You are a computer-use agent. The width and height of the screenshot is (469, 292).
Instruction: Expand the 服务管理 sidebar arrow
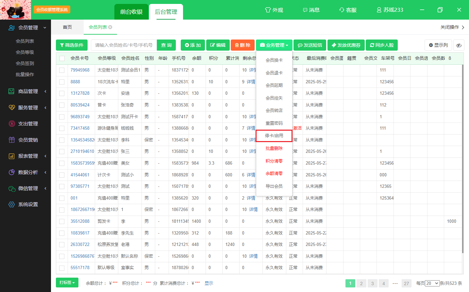click(x=45, y=107)
